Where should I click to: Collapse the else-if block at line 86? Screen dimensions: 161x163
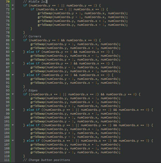coord(13,63)
